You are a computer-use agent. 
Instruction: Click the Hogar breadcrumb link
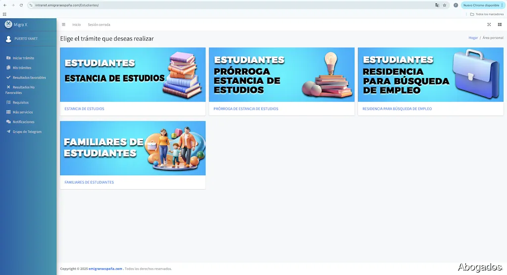(473, 38)
